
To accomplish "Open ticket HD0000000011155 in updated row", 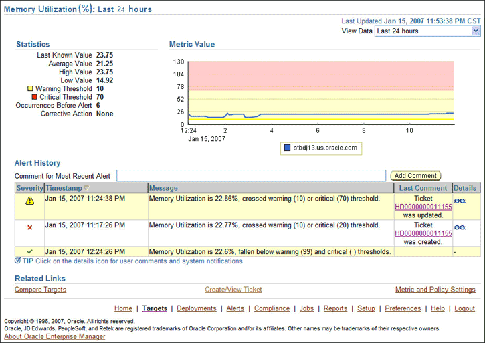I will tap(423, 207).
